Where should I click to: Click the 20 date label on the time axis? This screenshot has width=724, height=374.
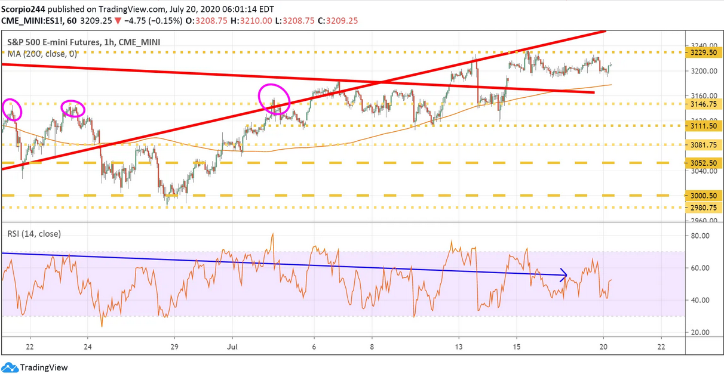(603, 347)
